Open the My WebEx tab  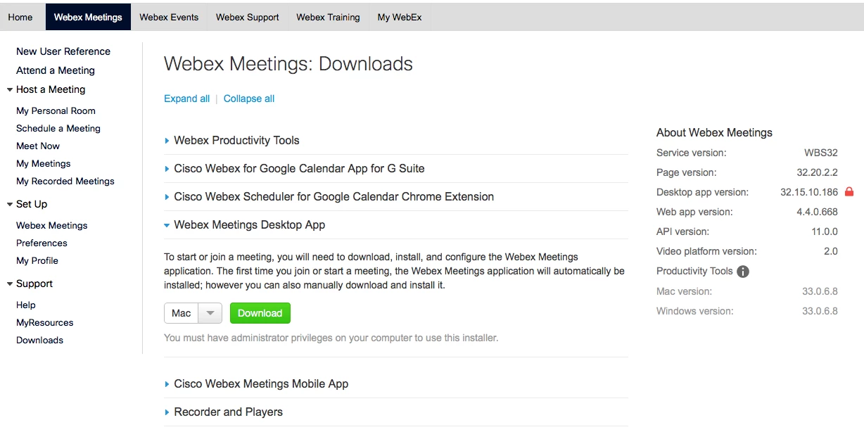point(400,17)
